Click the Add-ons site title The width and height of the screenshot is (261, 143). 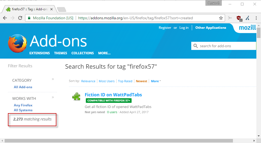(58, 41)
